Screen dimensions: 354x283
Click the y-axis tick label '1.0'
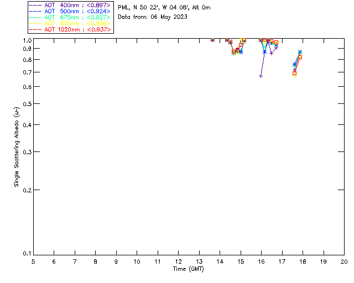tap(27, 40)
